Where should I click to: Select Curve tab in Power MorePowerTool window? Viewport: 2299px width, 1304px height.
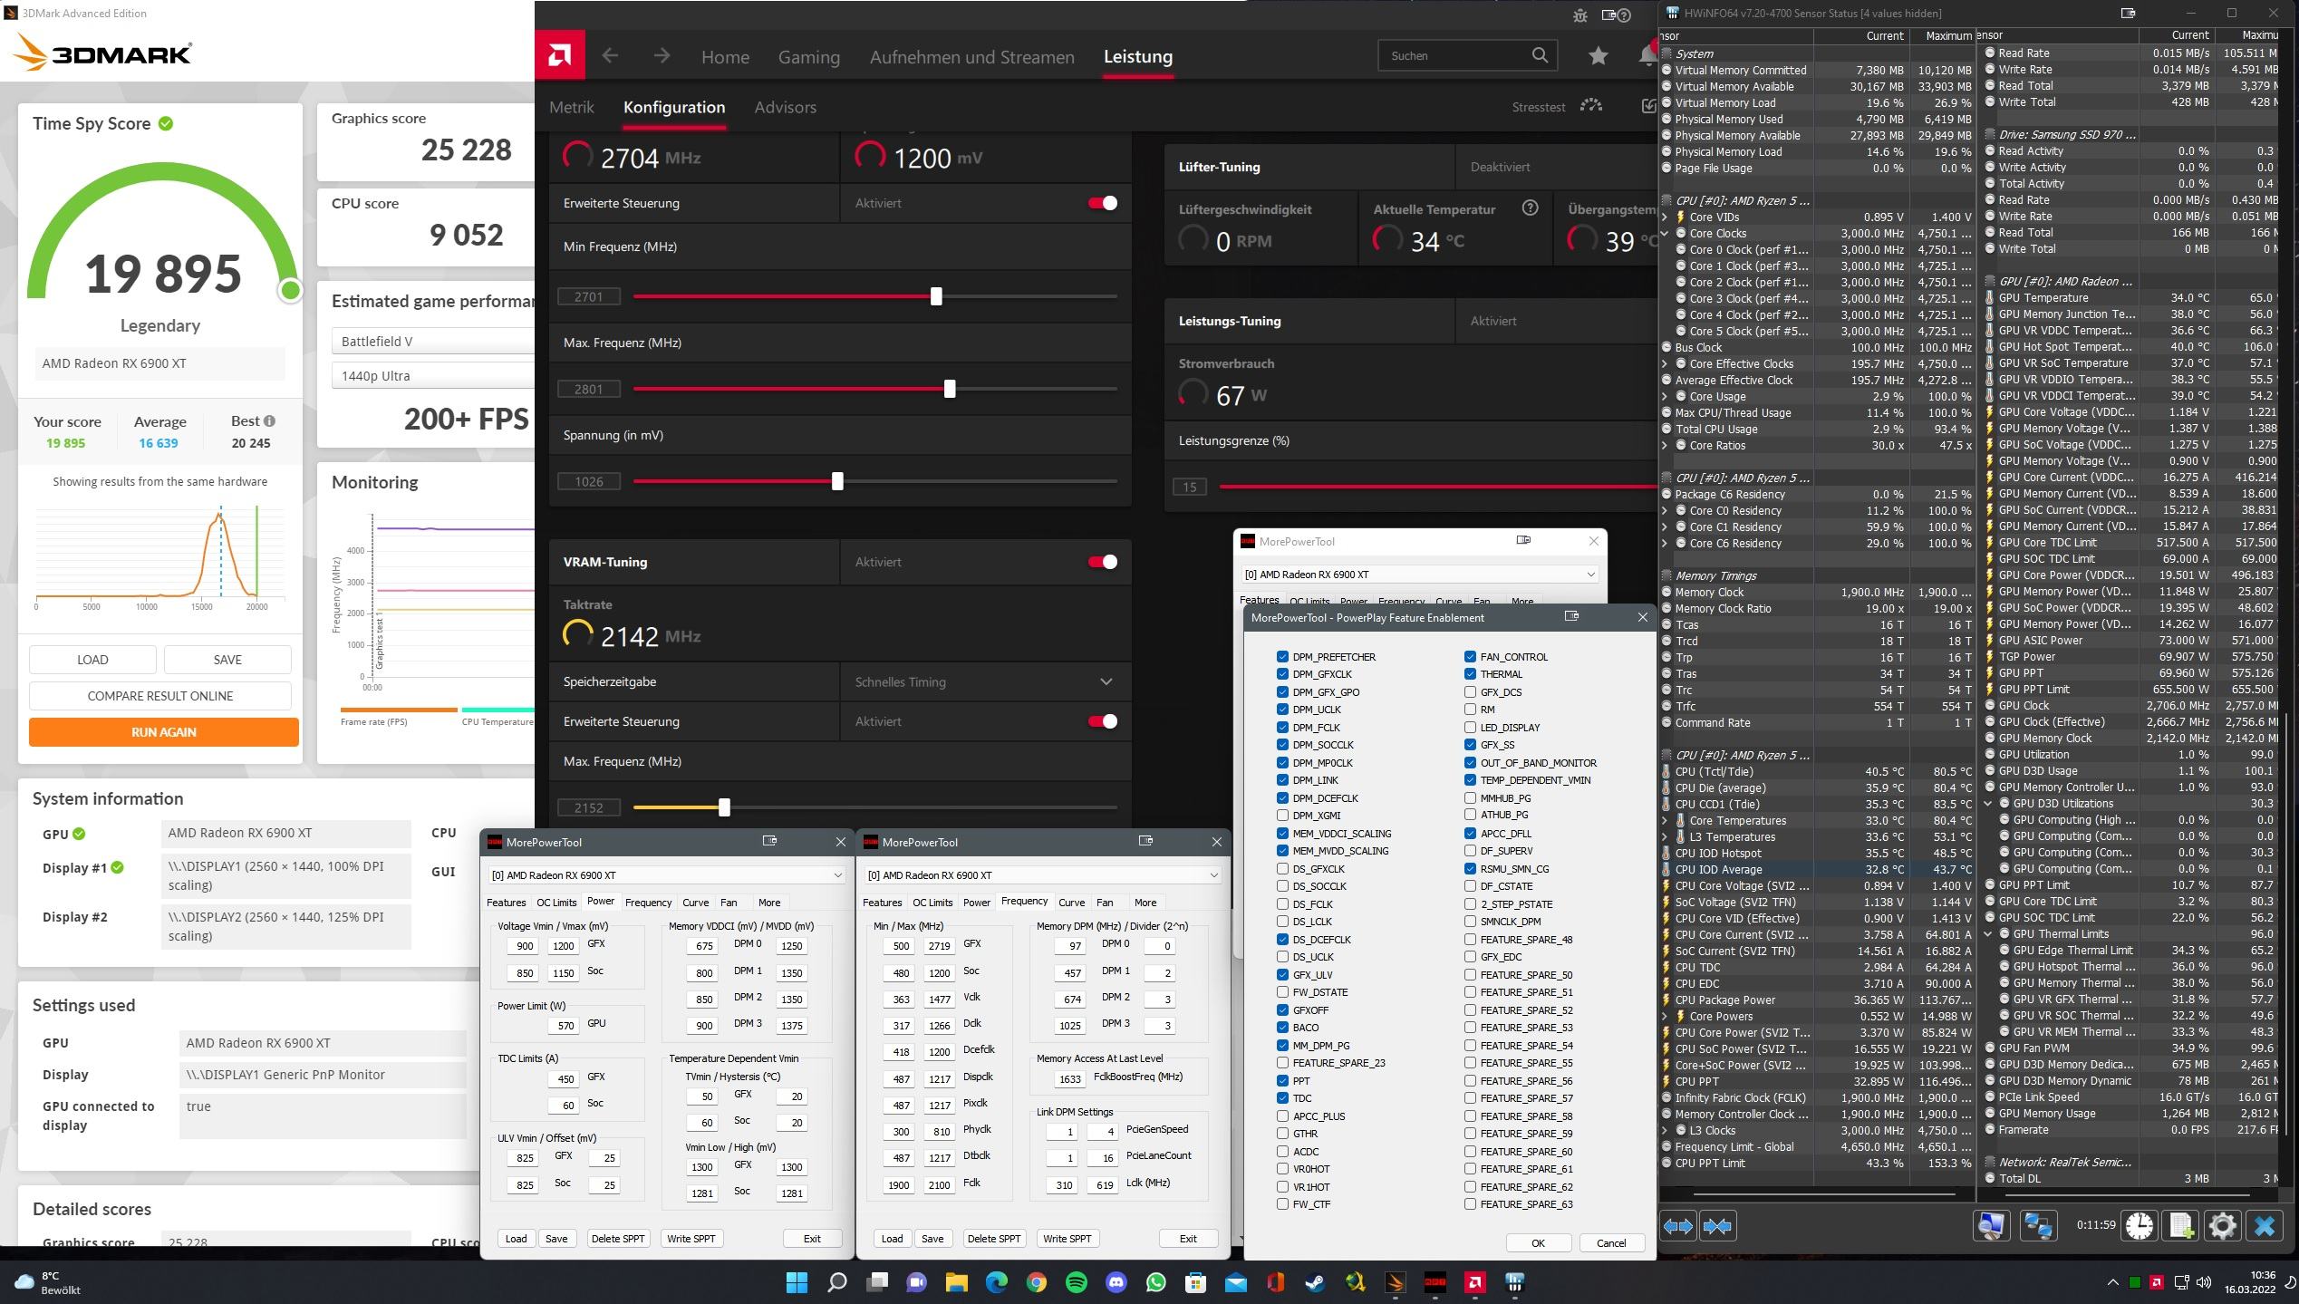click(695, 902)
